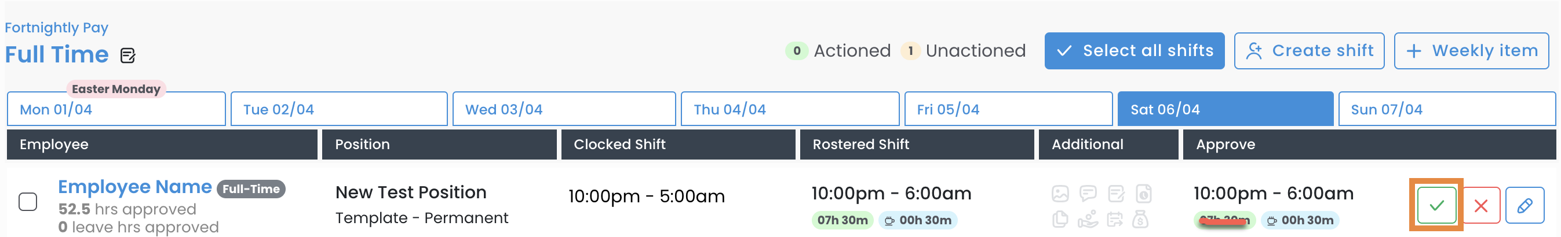Click the calendar arrow icon in Additional
1561x237 pixels.
[1114, 219]
